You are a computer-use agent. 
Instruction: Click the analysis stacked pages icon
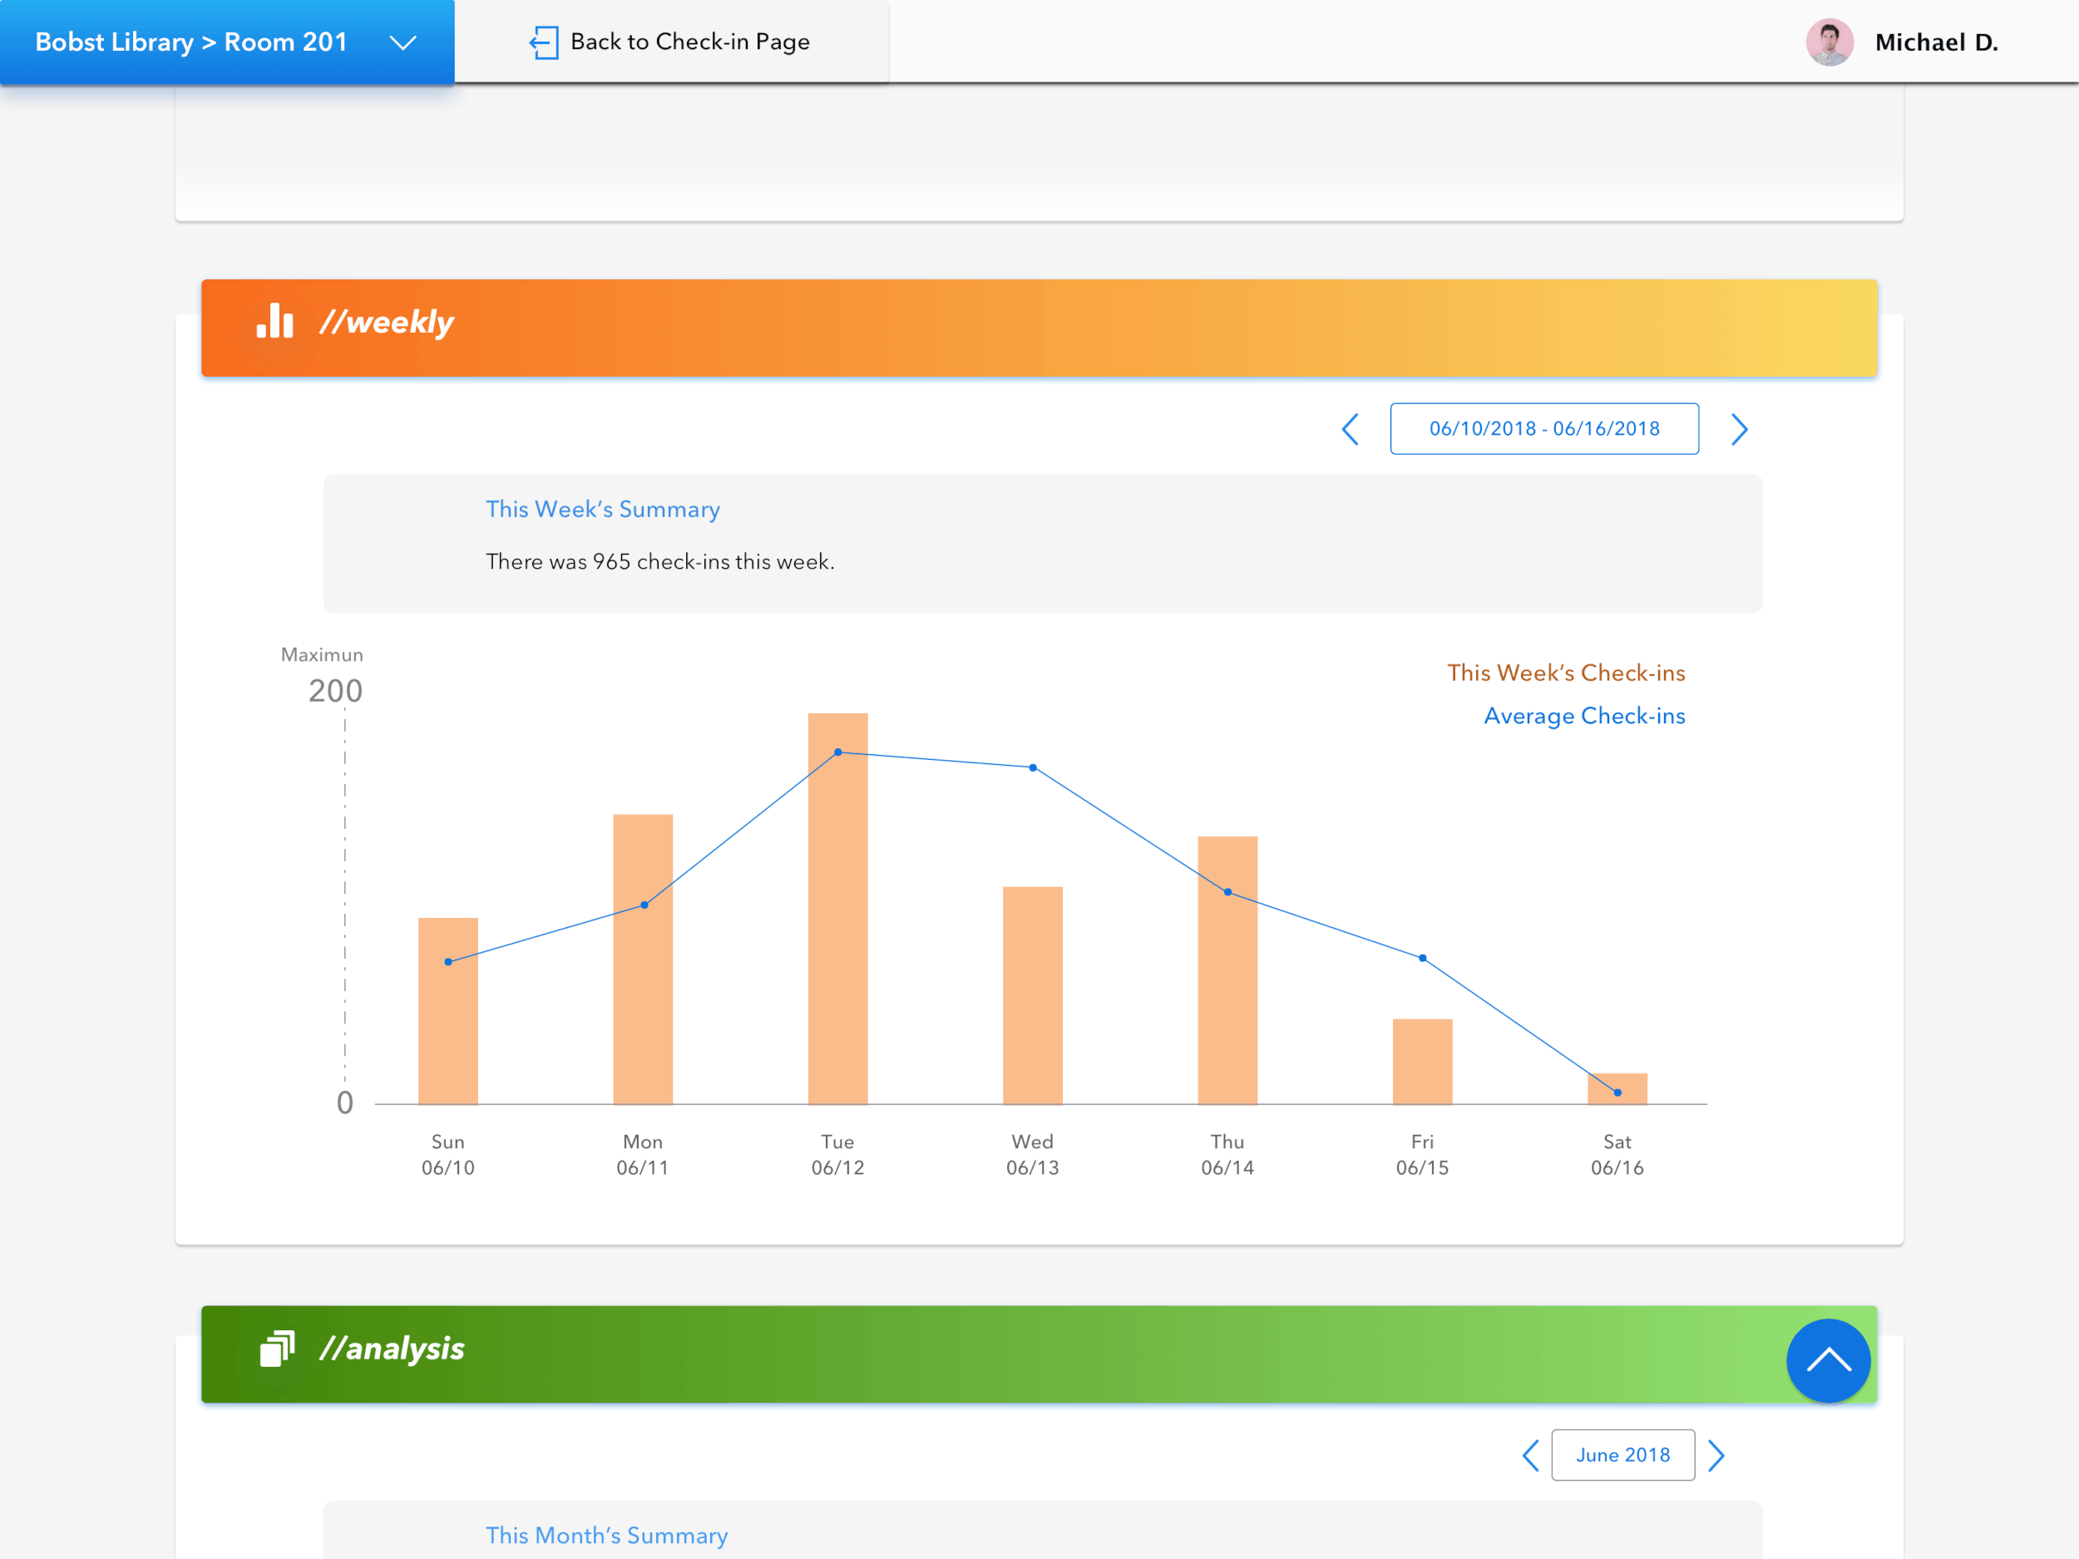tap(277, 1349)
